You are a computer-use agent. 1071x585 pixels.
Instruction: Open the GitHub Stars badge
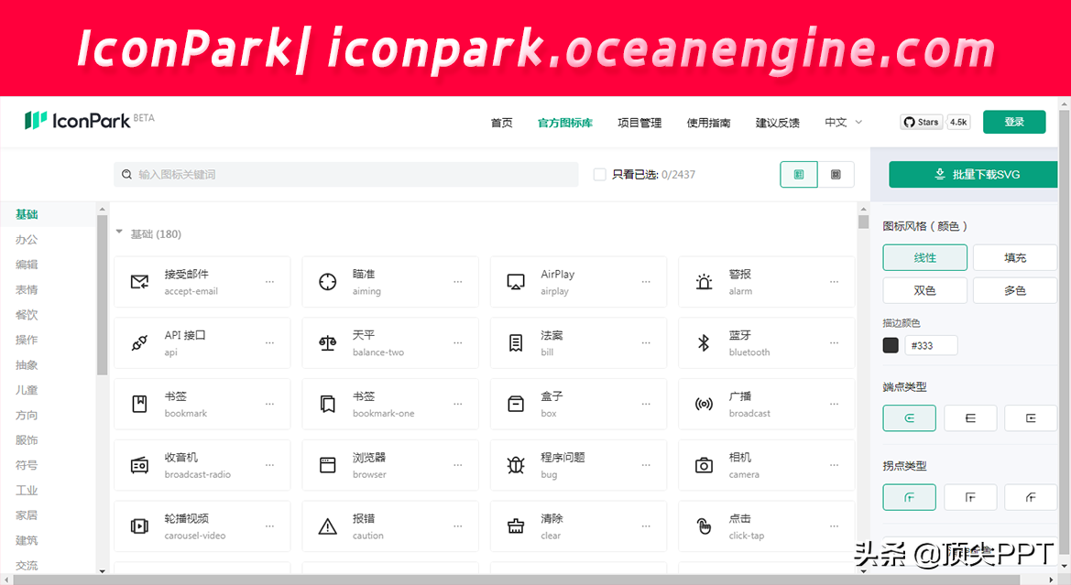pos(922,122)
